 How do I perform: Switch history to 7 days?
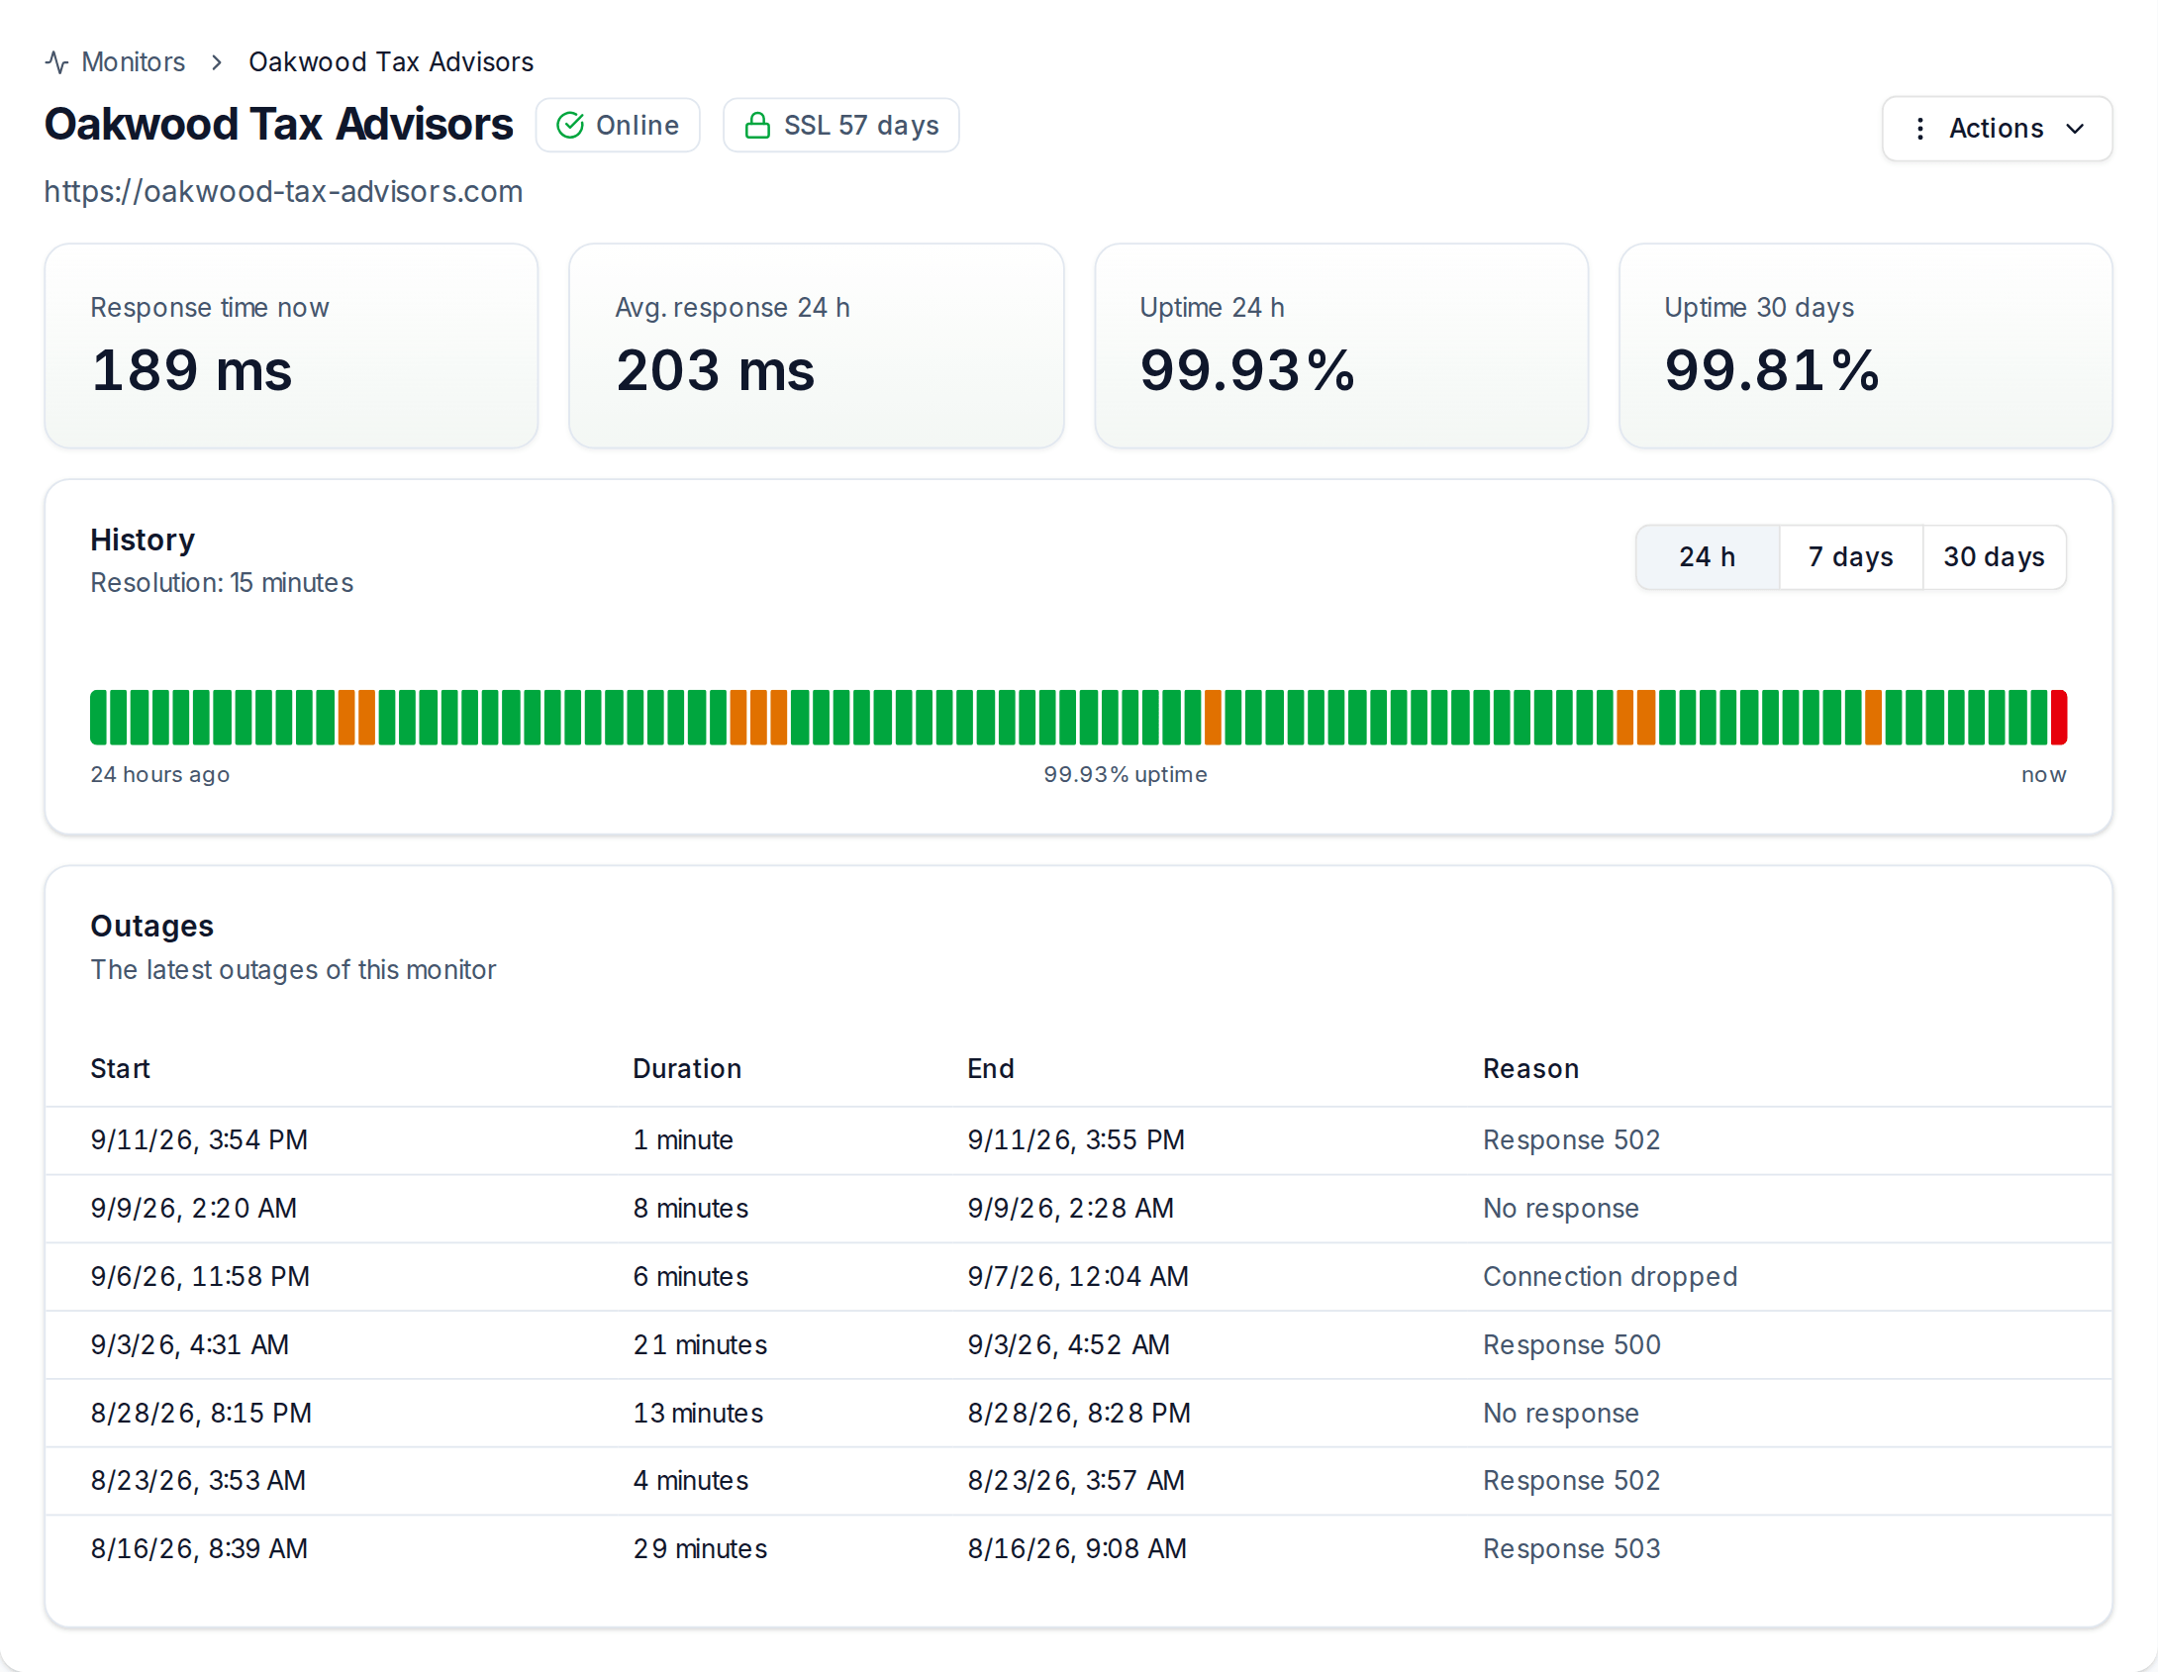point(1850,557)
